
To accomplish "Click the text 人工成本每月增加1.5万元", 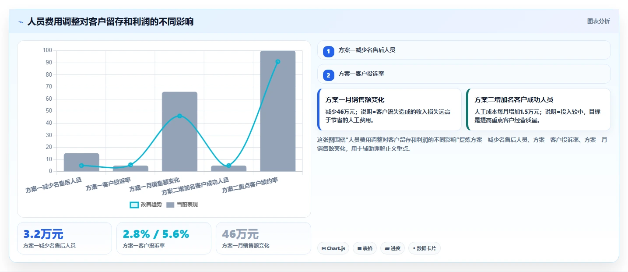I will click(507, 112).
